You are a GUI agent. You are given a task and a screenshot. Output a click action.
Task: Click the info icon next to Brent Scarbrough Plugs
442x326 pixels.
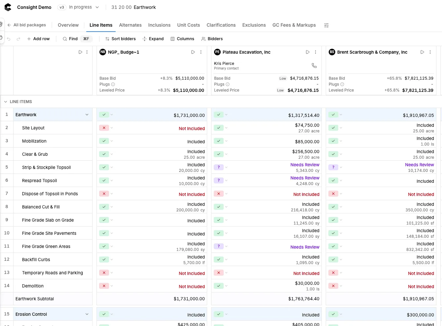(342, 84)
